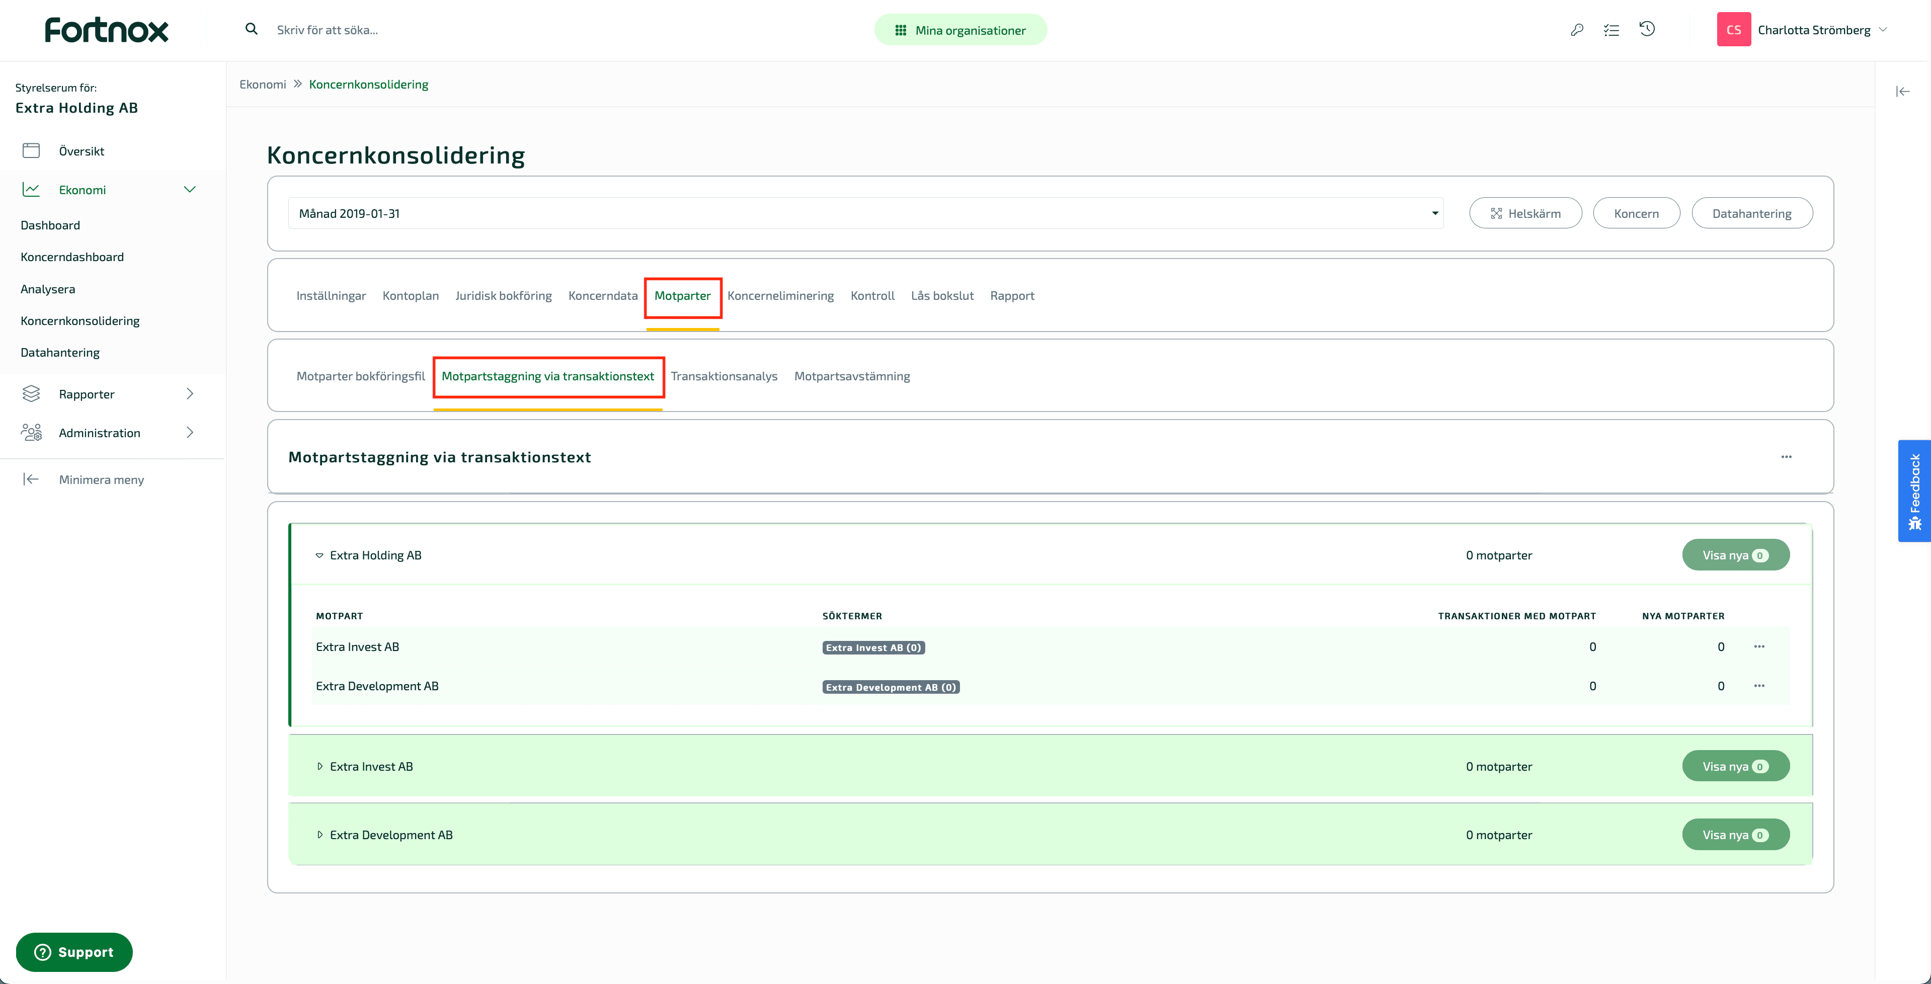Switch to the Kontroll tab
1931x984 pixels.
pyautogui.click(x=872, y=295)
